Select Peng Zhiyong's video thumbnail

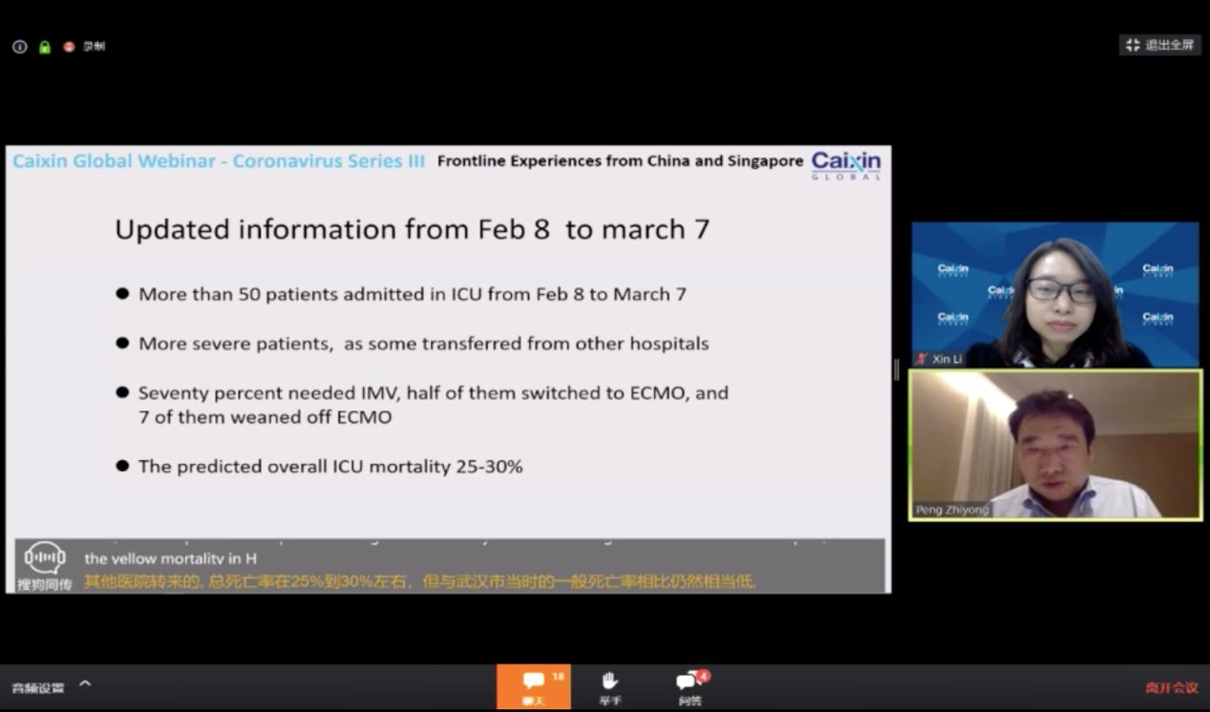tap(1054, 445)
